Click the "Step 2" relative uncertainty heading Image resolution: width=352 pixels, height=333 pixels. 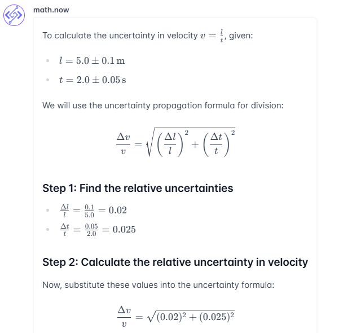click(175, 262)
